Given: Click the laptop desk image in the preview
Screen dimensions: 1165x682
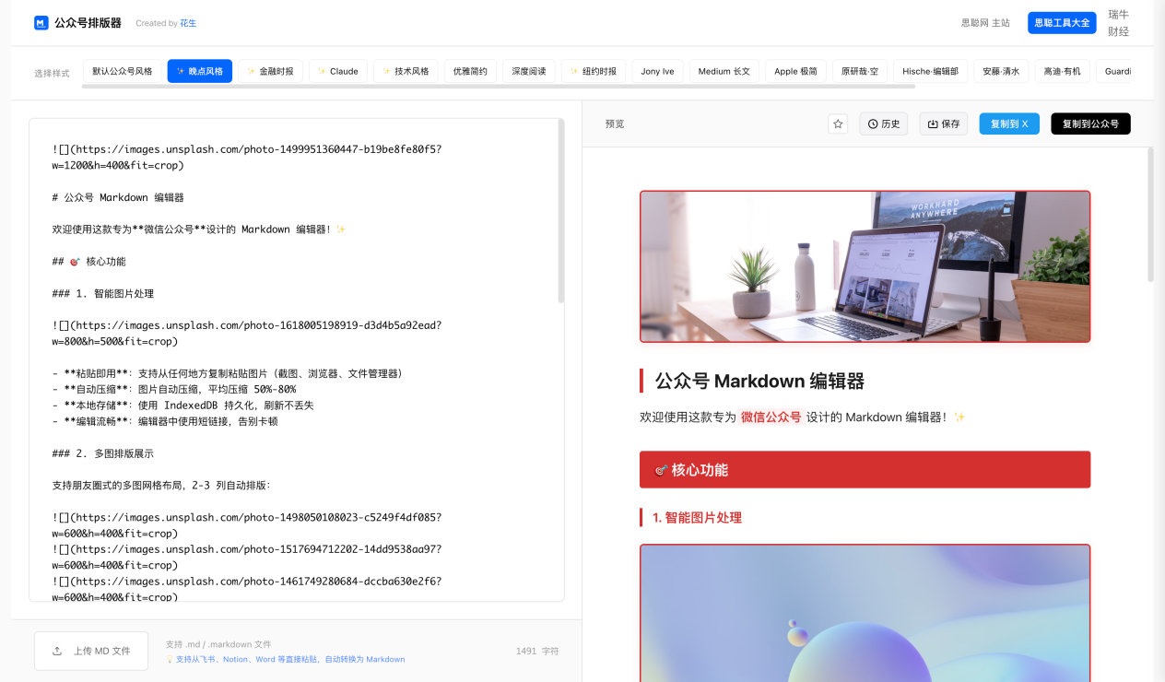Looking at the screenshot, I should pyautogui.click(x=865, y=266).
